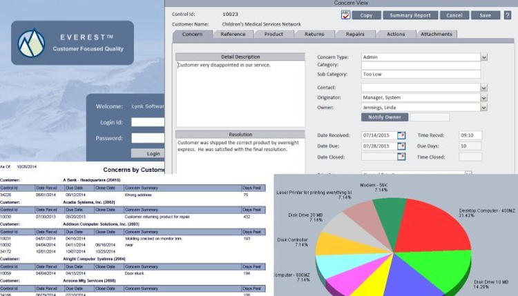Click the 'Door stuck' concern summary
Screen dimensions: 518x296
point(134,273)
